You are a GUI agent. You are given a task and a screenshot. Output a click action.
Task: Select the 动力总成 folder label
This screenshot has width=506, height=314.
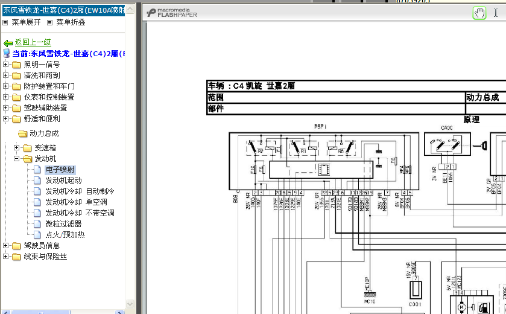pyautogui.click(x=44, y=133)
